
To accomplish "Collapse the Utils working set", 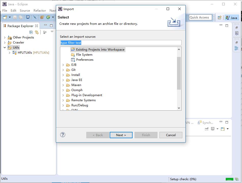I will [x=5, y=48].
